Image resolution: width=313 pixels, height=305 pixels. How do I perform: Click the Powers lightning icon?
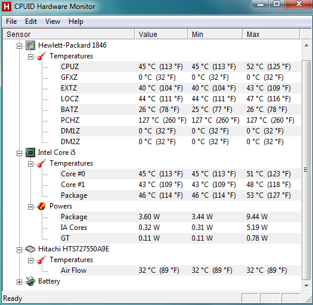click(x=42, y=206)
